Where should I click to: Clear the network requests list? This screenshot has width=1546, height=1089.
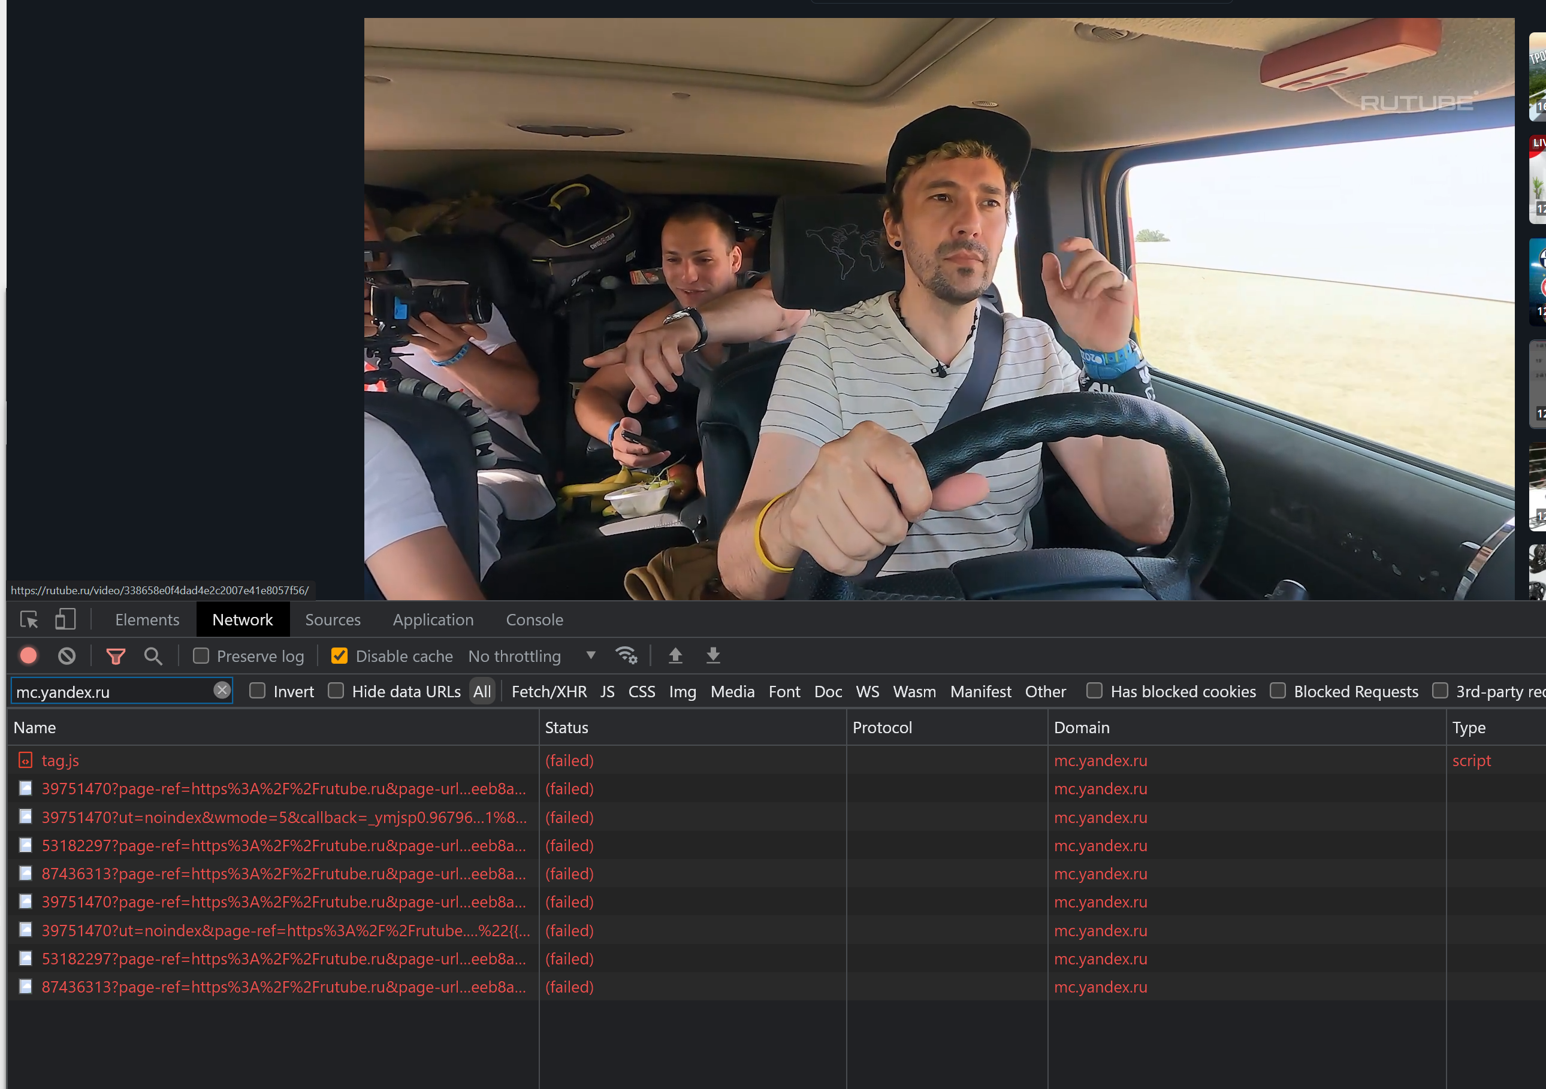pyautogui.click(x=65, y=655)
